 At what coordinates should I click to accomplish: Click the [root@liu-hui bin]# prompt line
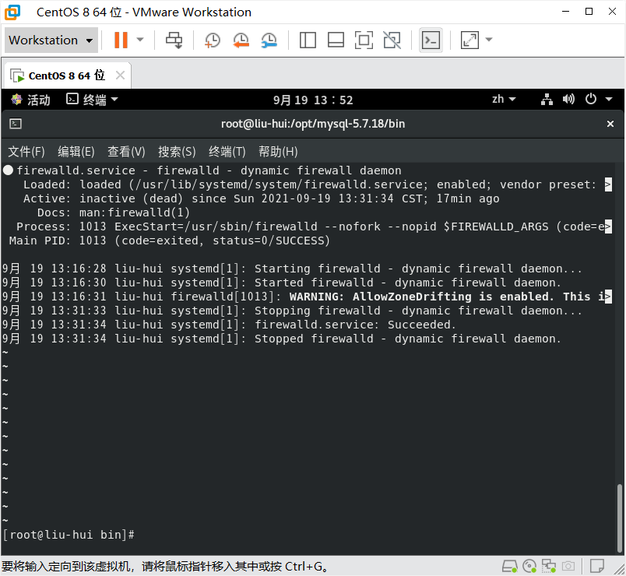(69, 535)
